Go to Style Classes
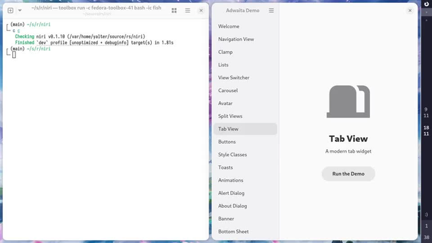432x243 pixels. tap(245, 155)
